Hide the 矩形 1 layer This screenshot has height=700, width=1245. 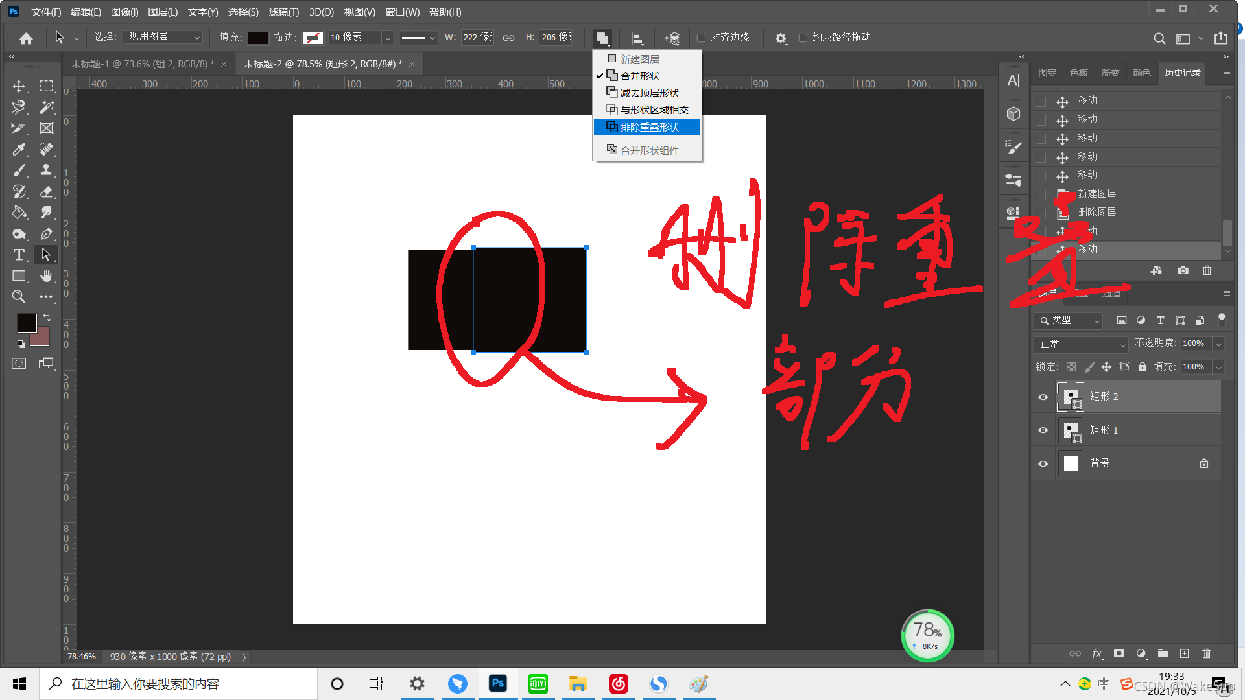pos(1043,430)
